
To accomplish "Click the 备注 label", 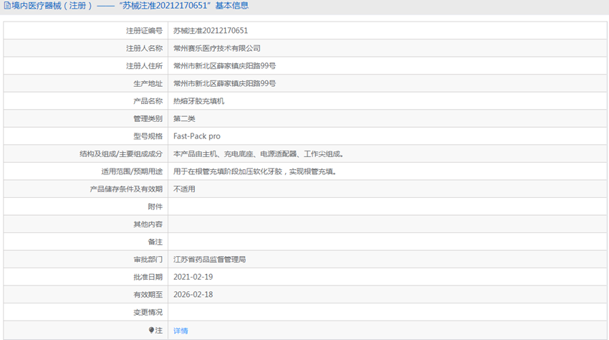I will point(155,242).
